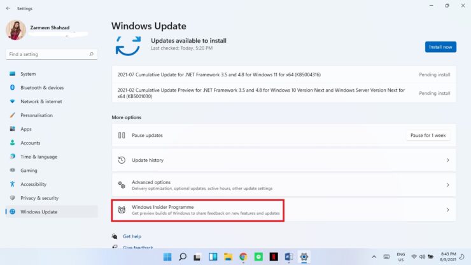The image size is (471, 265).
Task: Open Microsoft Word from taskbar
Action: point(289,257)
